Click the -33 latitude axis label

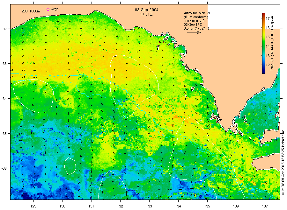point(4,64)
